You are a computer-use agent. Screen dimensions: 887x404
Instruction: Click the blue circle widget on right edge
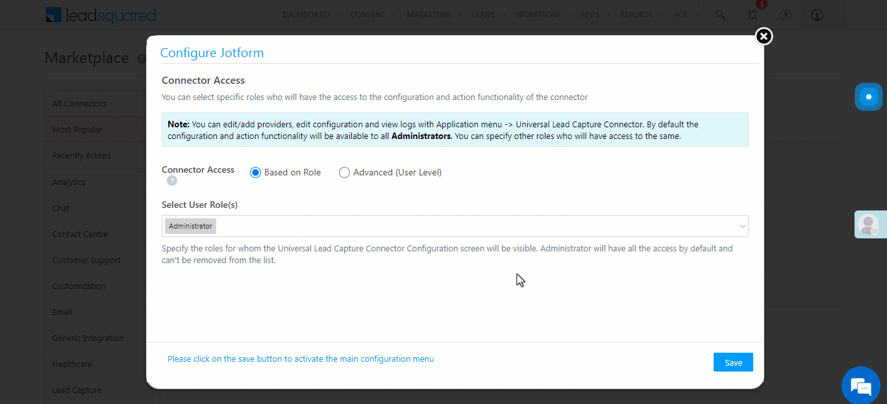pos(868,96)
